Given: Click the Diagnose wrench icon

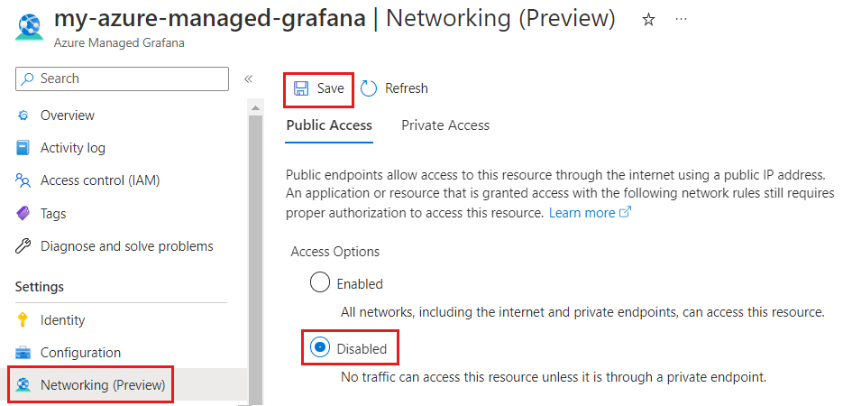Looking at the screenshot, I should 23,246.
